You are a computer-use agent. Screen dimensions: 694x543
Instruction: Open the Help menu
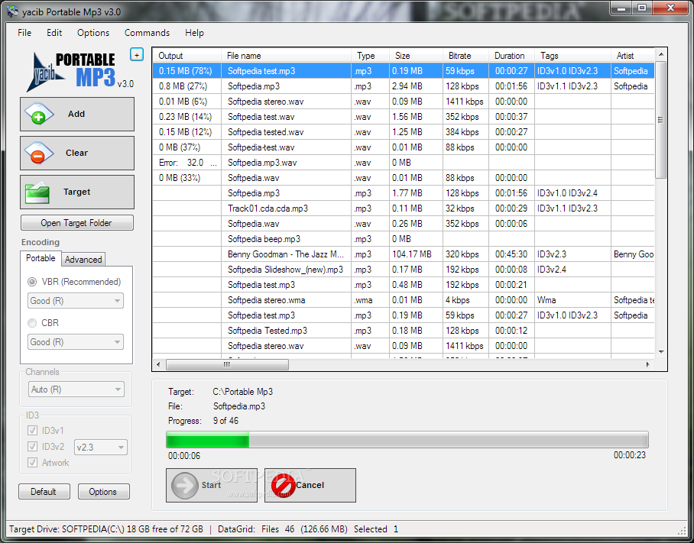(194, 33)
